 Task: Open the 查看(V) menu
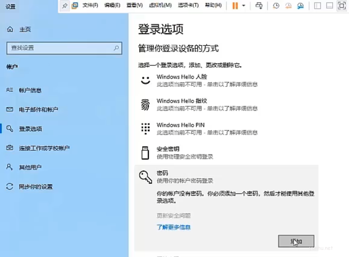pos(134,6)
